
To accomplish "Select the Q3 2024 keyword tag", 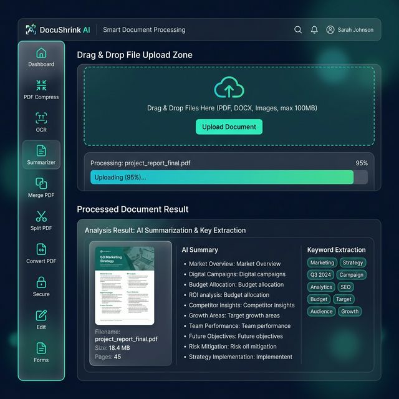I will point(320,275).
